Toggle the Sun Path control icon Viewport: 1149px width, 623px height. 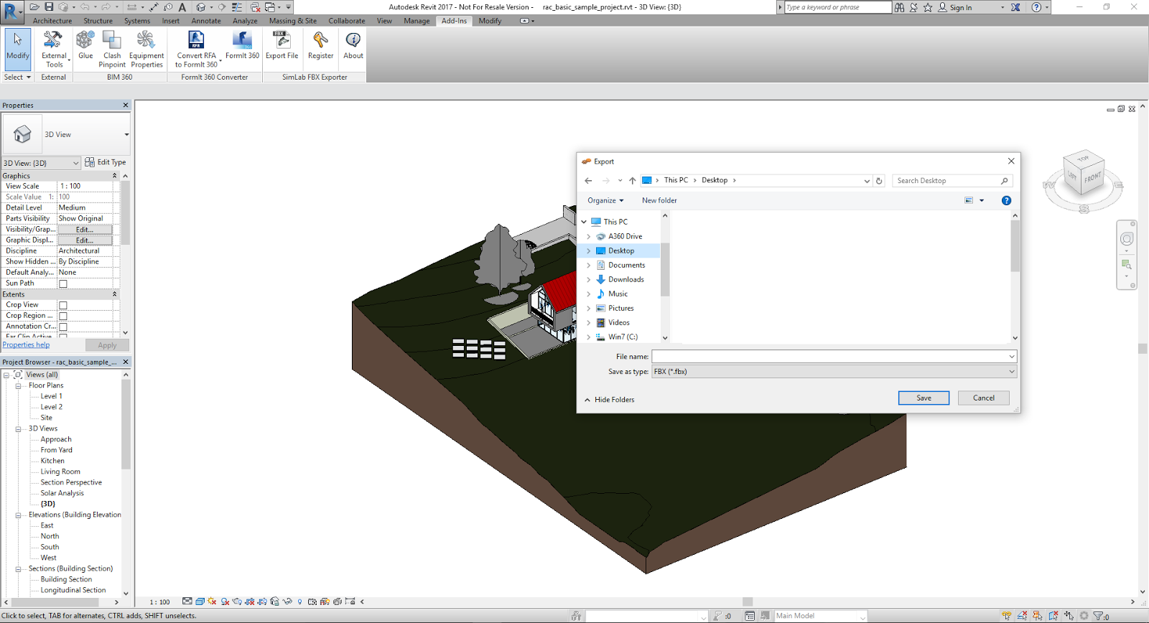[x=213, y=601]
